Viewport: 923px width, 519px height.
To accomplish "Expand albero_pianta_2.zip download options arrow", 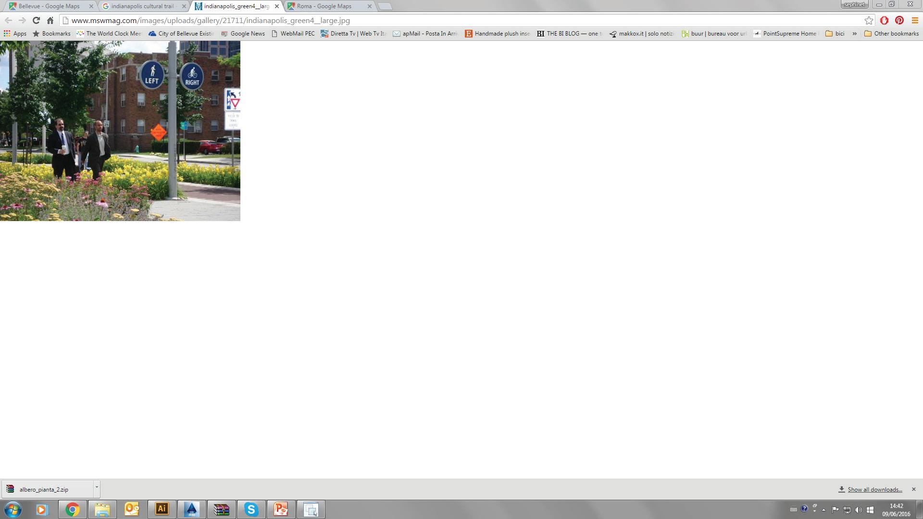I will click(97, 487).
